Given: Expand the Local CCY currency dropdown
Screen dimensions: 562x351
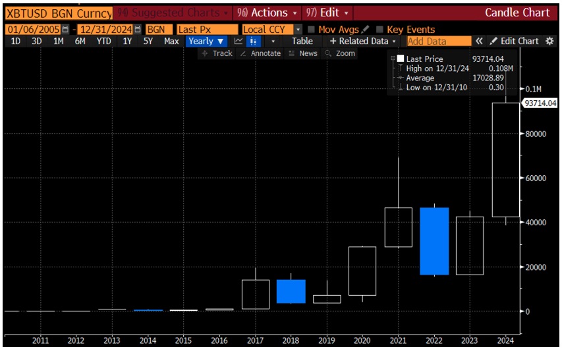Looking at the screenshot, I should click(298, 30).
